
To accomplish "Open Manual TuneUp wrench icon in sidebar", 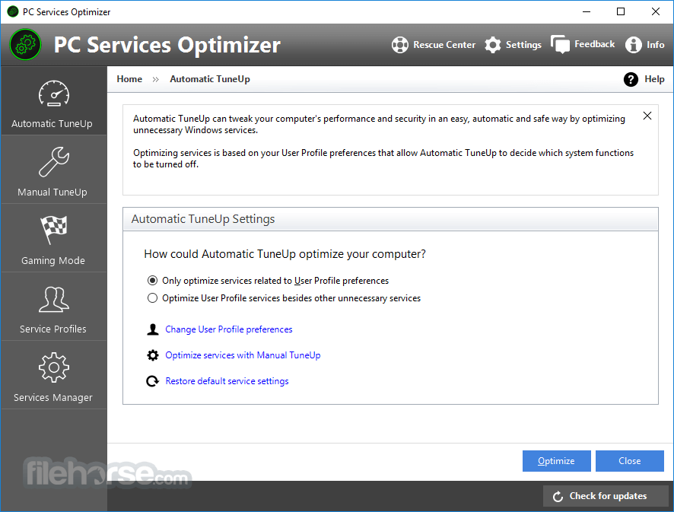I will pos(54,161).
